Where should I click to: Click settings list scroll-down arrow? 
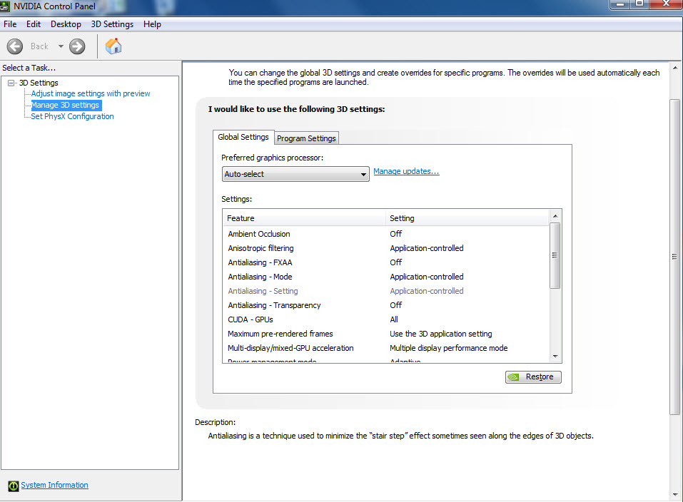[555, 357]
